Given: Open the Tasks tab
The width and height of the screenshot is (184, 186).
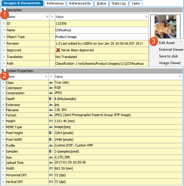Looking at the screenshot, I should pos(136,3).
